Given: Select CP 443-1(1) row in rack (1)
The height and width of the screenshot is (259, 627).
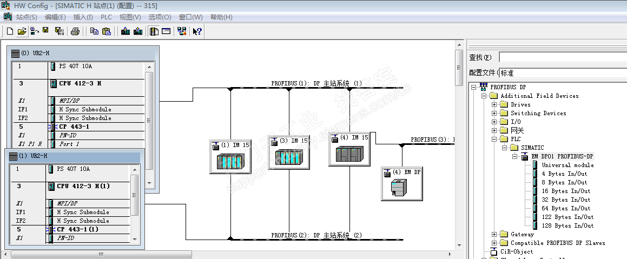Looking at the screenshot, I should point(70,229).
